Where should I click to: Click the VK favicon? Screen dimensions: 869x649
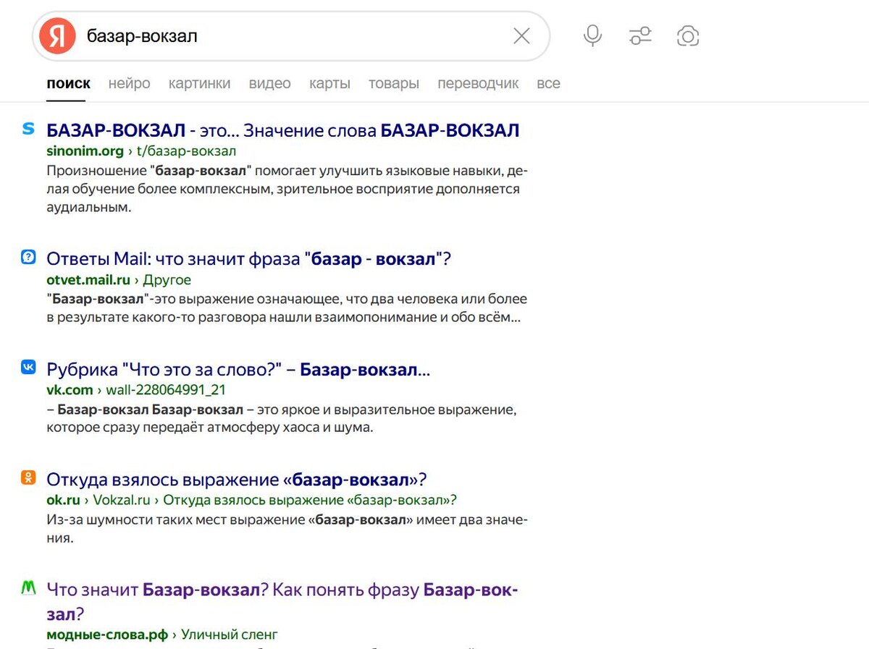(x=28, y=368)
